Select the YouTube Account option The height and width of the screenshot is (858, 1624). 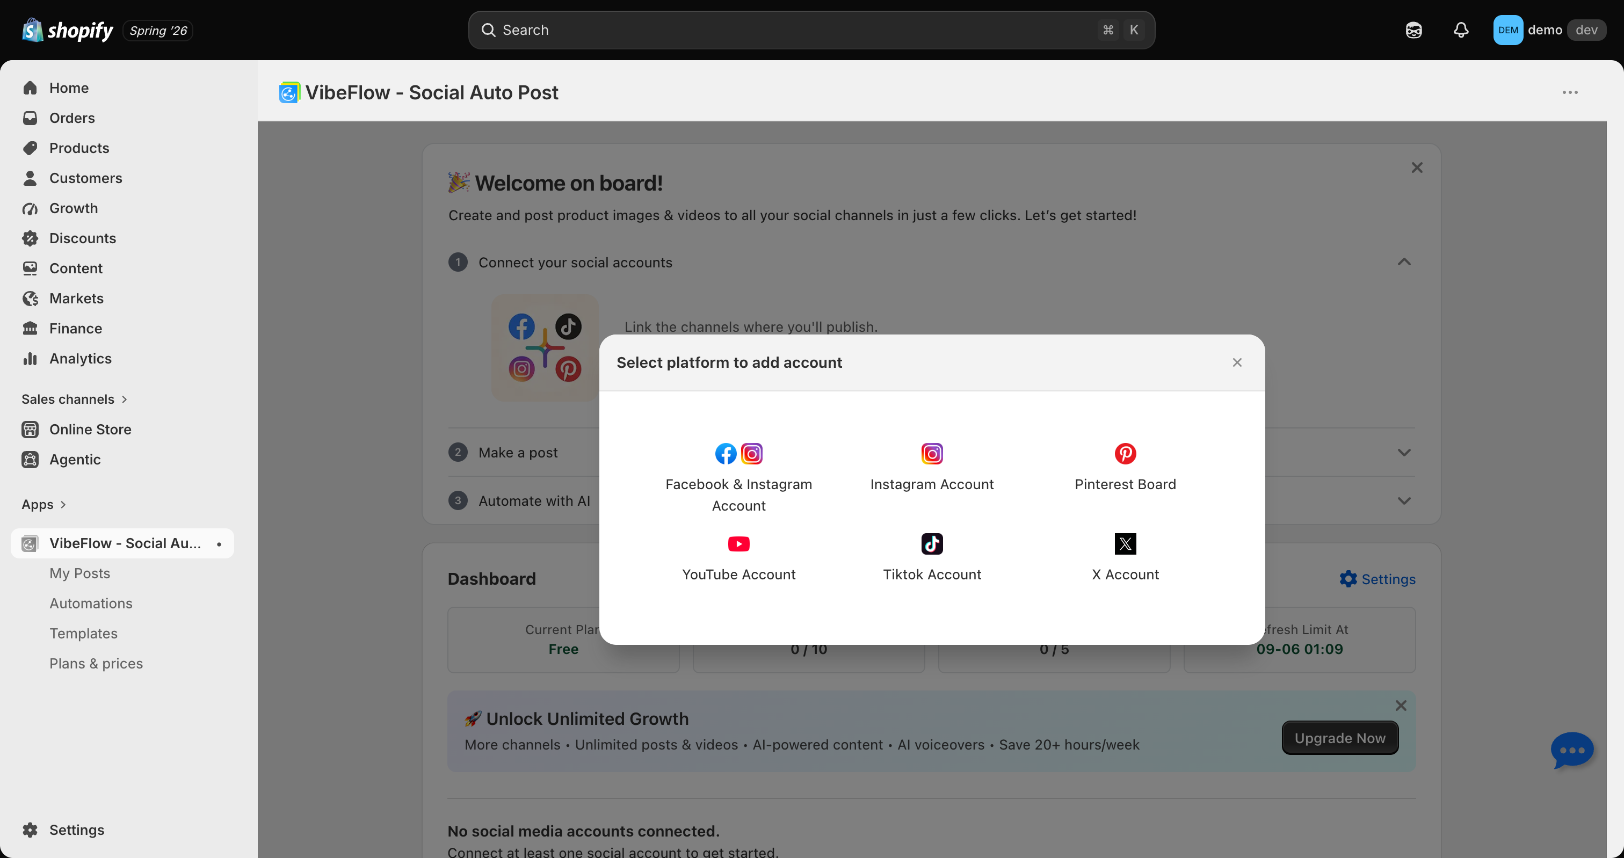pos(738,557)
